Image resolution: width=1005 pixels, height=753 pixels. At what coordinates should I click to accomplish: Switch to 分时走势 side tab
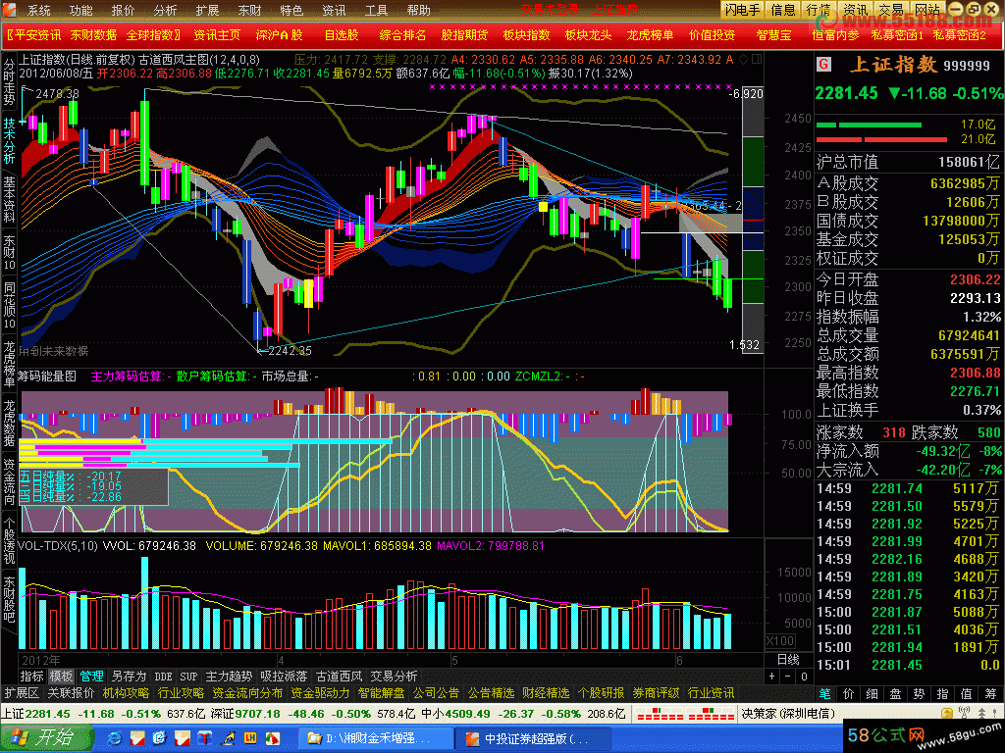coord(9,82)
